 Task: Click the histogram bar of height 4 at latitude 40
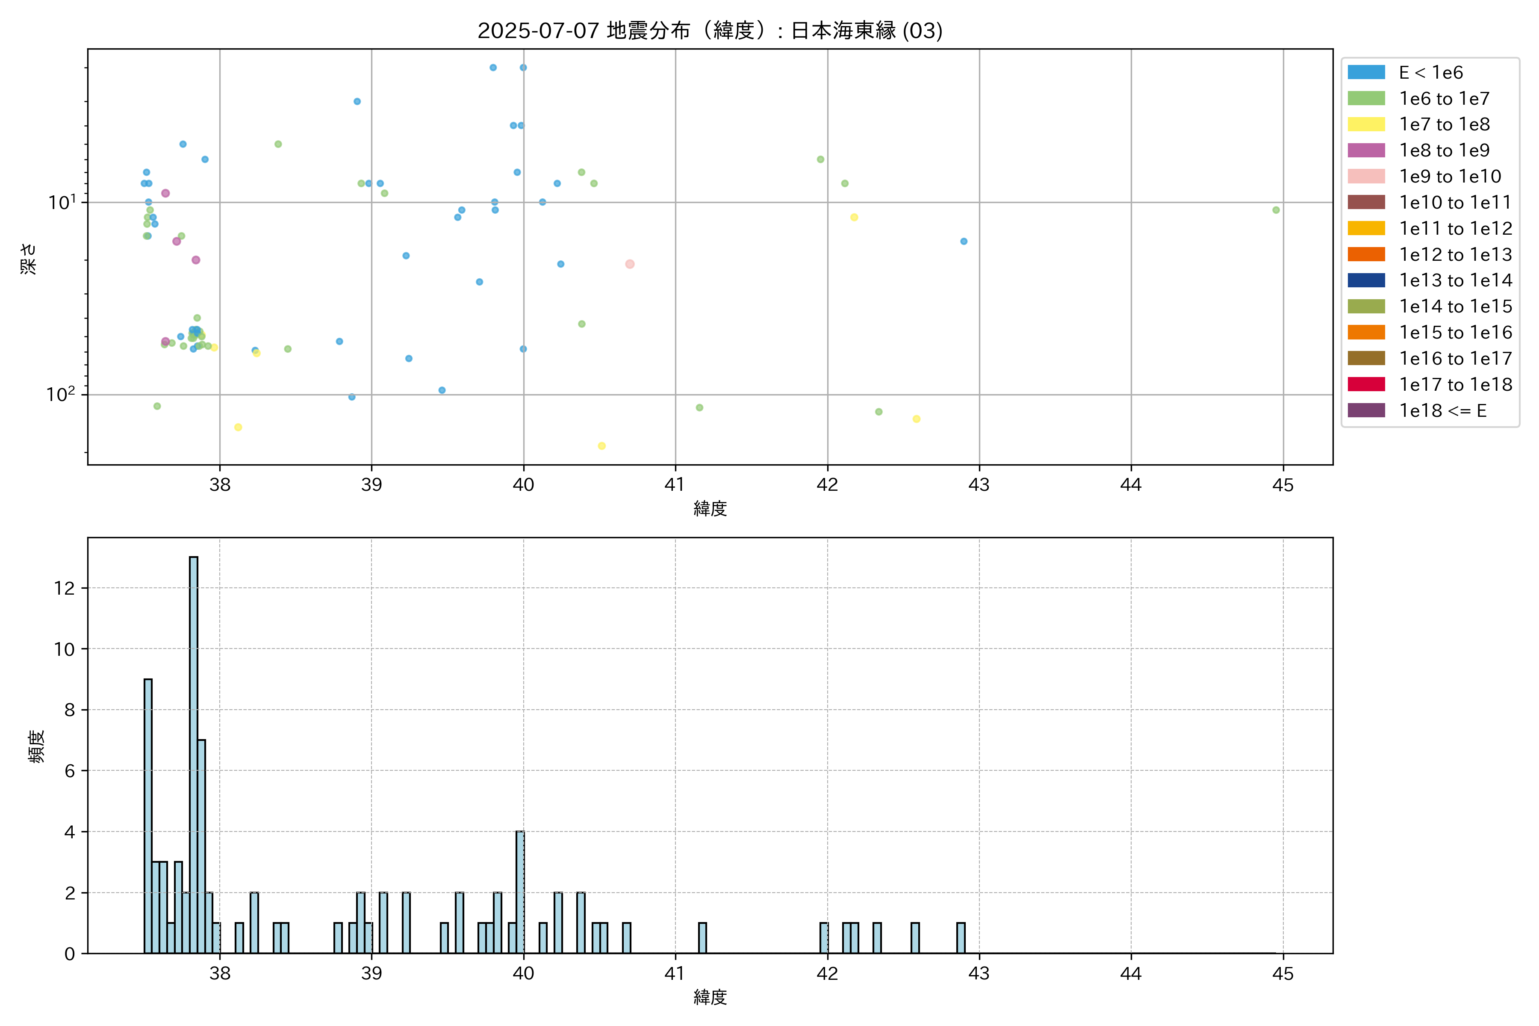click(520, 892)
